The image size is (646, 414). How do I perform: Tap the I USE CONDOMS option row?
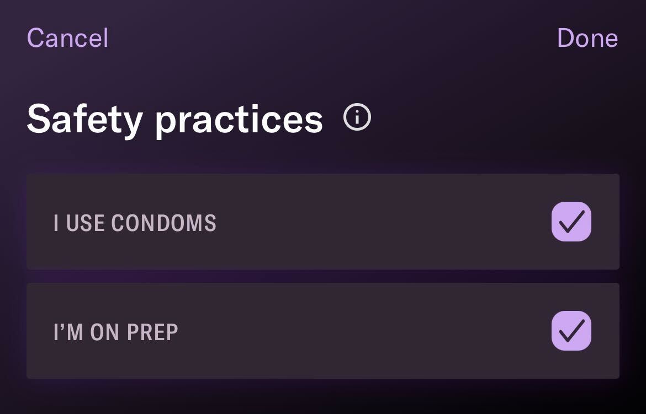pos(323,222)
